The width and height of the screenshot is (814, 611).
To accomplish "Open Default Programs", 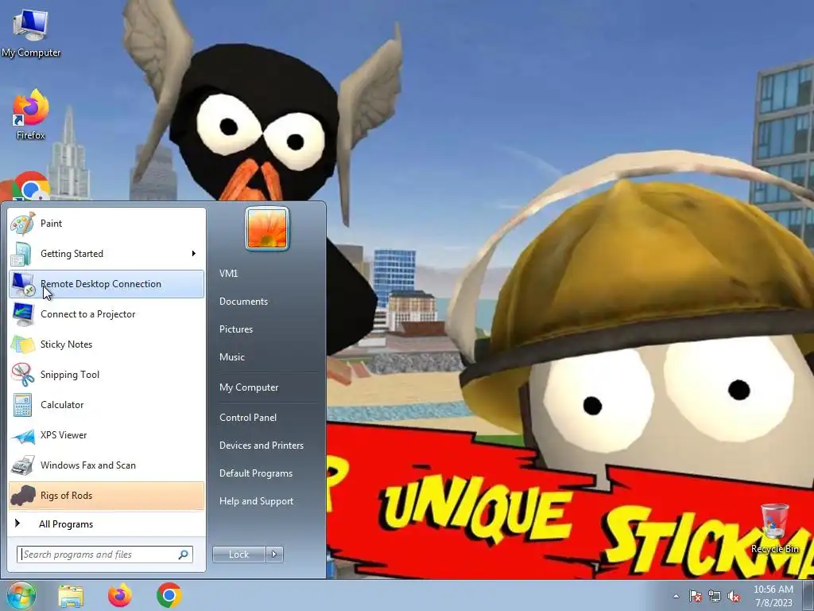I will [255, 473].
